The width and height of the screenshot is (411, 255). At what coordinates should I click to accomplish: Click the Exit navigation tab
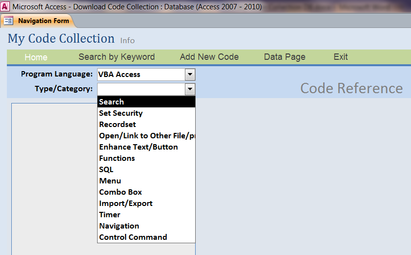[340, 57]
